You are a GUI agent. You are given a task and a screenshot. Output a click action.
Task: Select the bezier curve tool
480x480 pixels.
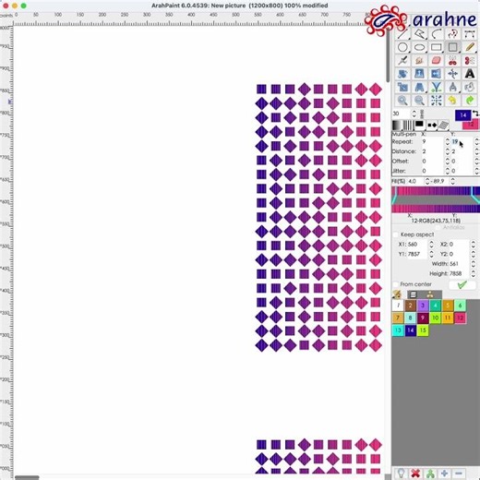pyautogui.click(x=469, y=34)
